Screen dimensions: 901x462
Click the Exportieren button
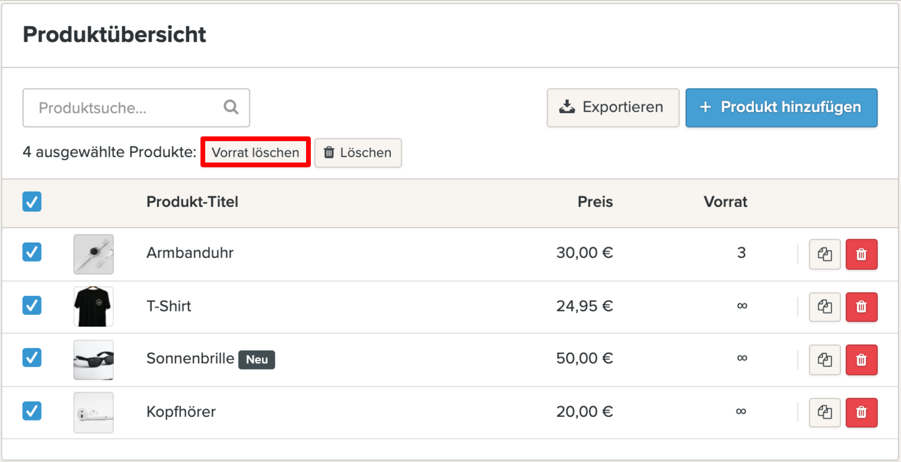point(612,107)
